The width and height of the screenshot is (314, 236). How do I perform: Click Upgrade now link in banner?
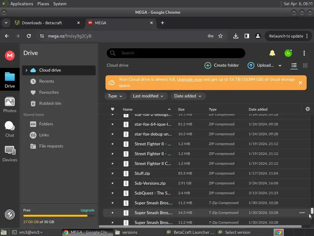[x=190, y=80]
